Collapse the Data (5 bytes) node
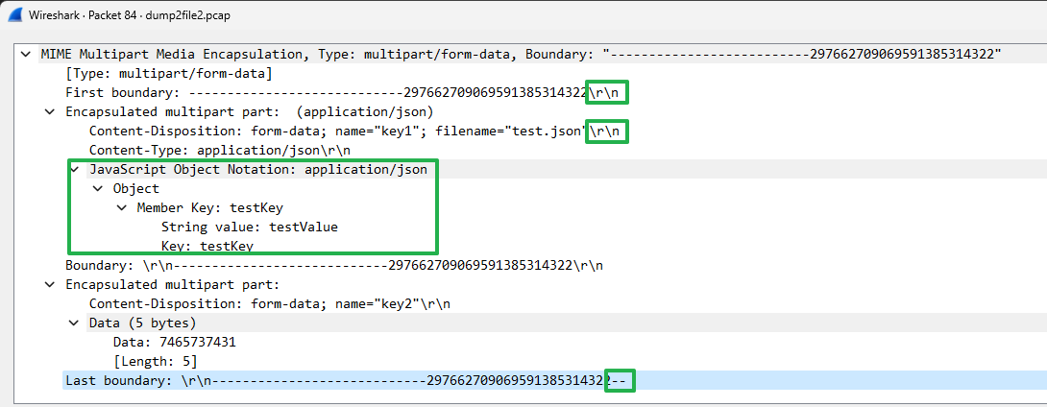Viewport: 1047px width, 407px height. [74, 323]
